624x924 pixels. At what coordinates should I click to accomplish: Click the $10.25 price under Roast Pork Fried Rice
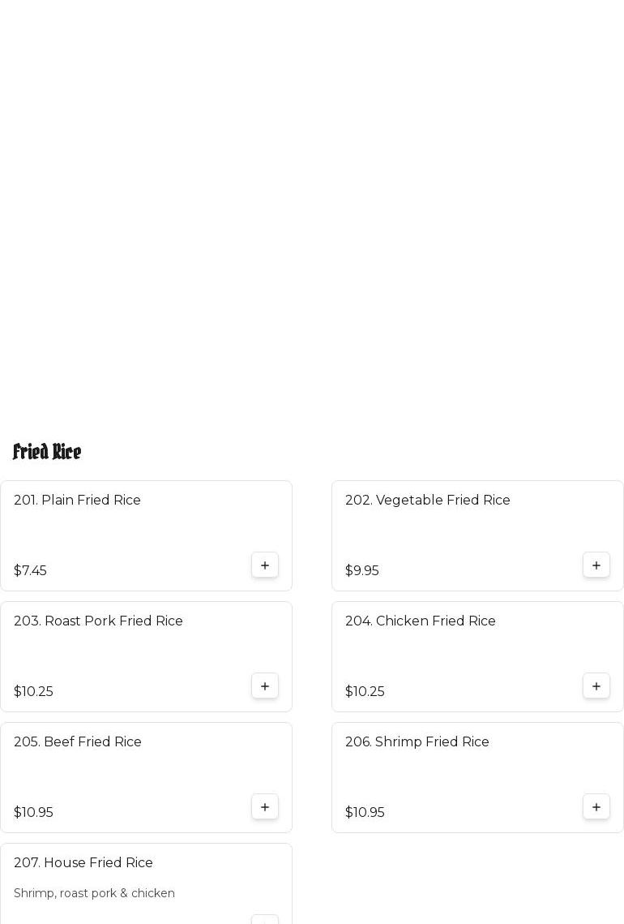click(x=33, y=692)
